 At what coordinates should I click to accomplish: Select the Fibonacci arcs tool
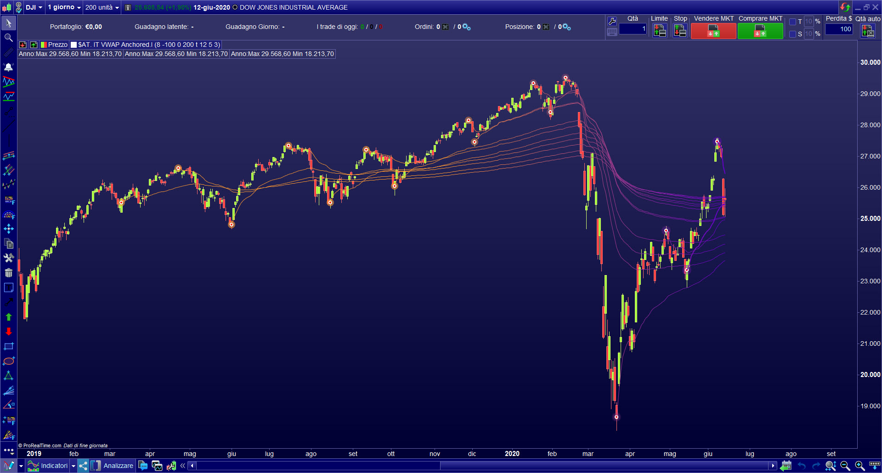9,214
